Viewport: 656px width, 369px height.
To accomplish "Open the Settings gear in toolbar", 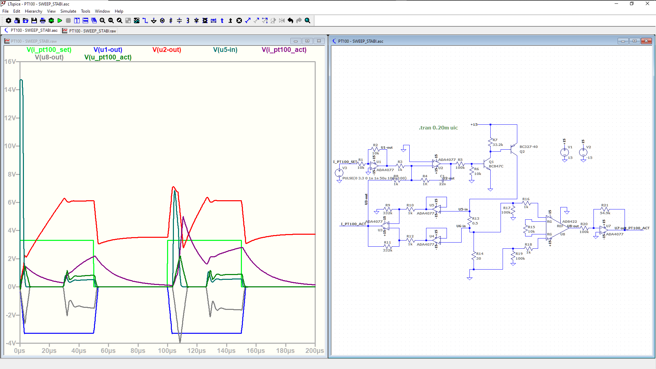I will tap(9, 20).
